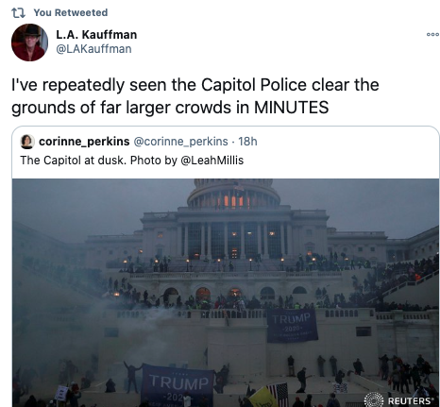Visit the @LAKauffman handle
This screenshot has width=440, height=407.
click(93, 49)
